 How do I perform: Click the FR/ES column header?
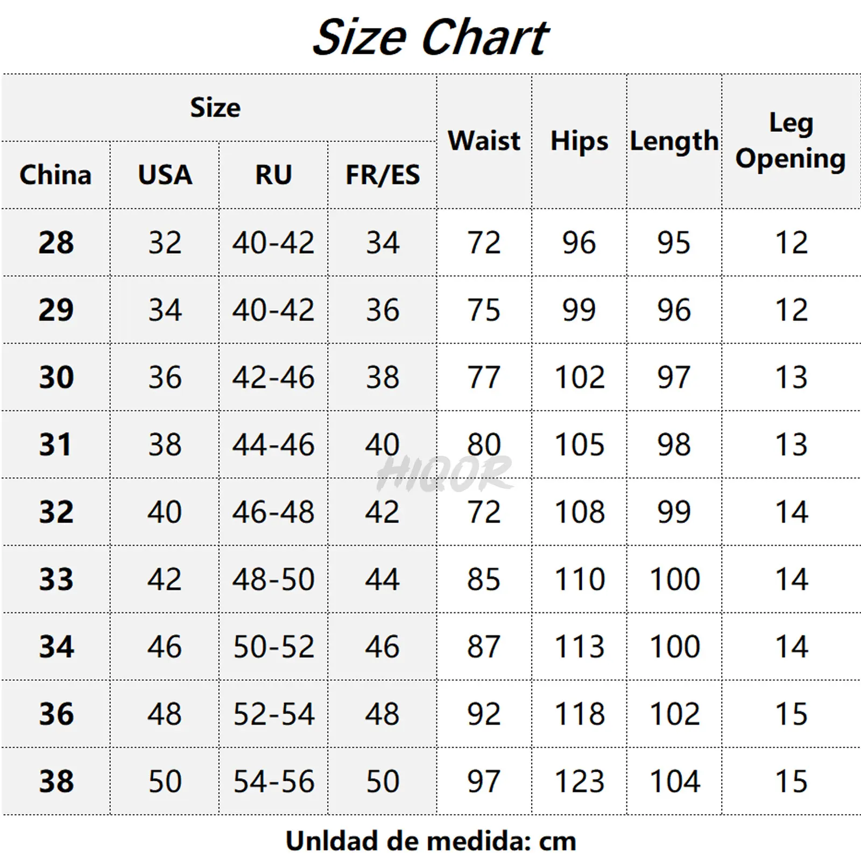383,175
